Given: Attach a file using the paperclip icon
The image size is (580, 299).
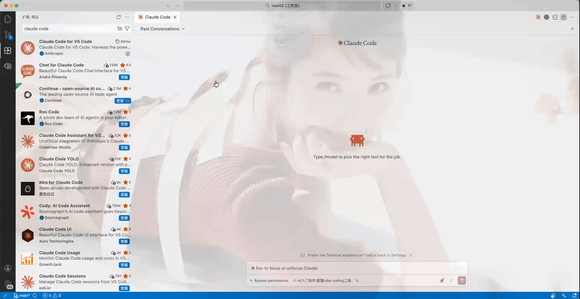Looking at the screenshot, I should tap(442, 281).
